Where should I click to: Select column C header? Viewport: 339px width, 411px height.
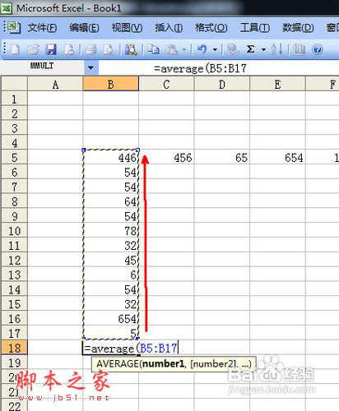pos(166,84)
